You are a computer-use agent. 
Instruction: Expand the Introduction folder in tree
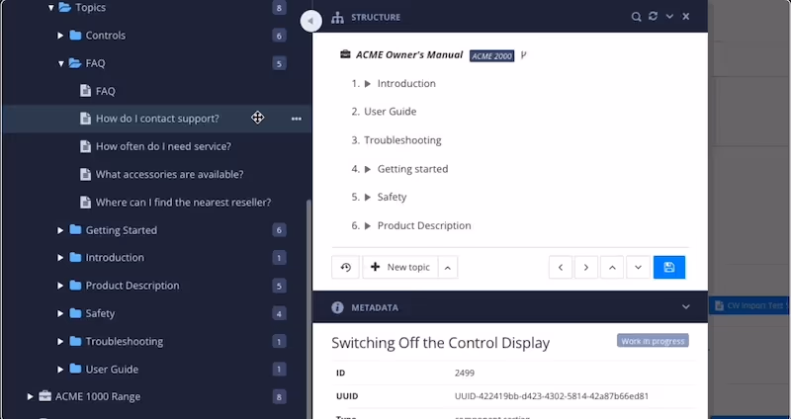point(60,258)
